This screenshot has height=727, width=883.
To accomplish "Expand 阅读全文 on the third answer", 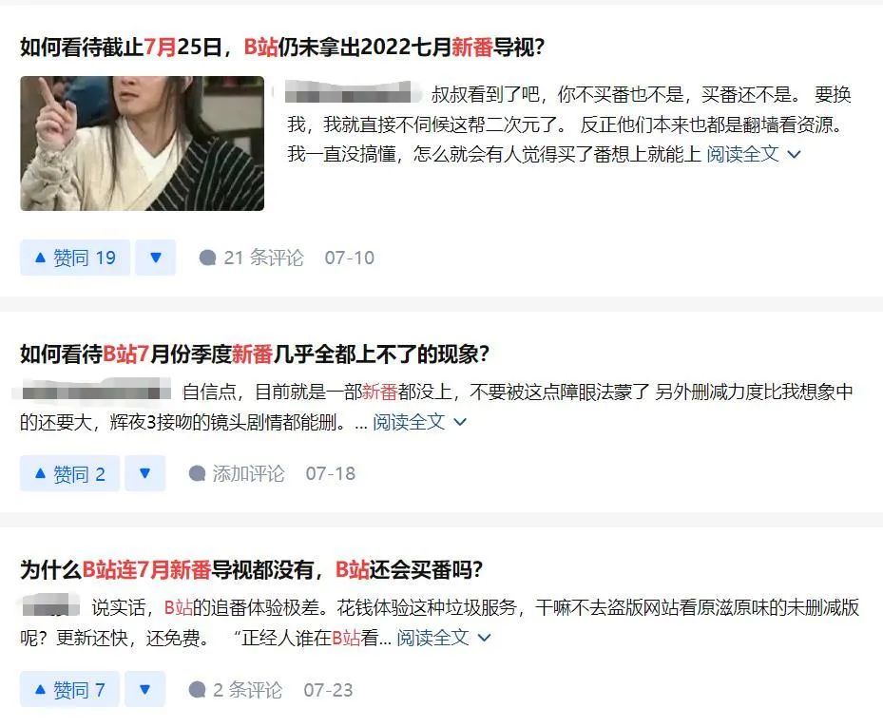I will pyautogui.click(x=444, y=638).
